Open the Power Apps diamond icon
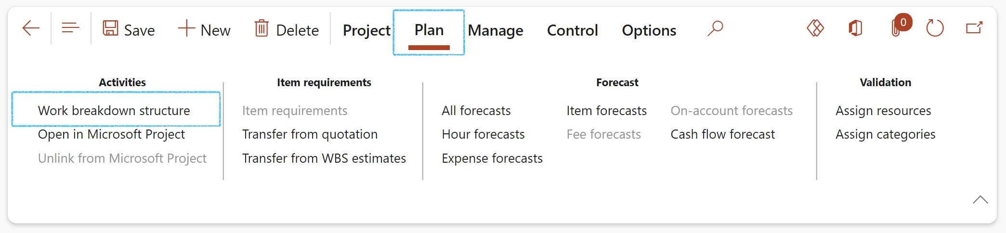Screen dimensions: 1006x233 [x=815, y=28]
